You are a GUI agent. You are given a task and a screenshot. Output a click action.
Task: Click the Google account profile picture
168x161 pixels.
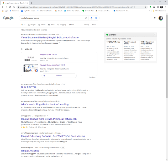[x=161, y=18]
